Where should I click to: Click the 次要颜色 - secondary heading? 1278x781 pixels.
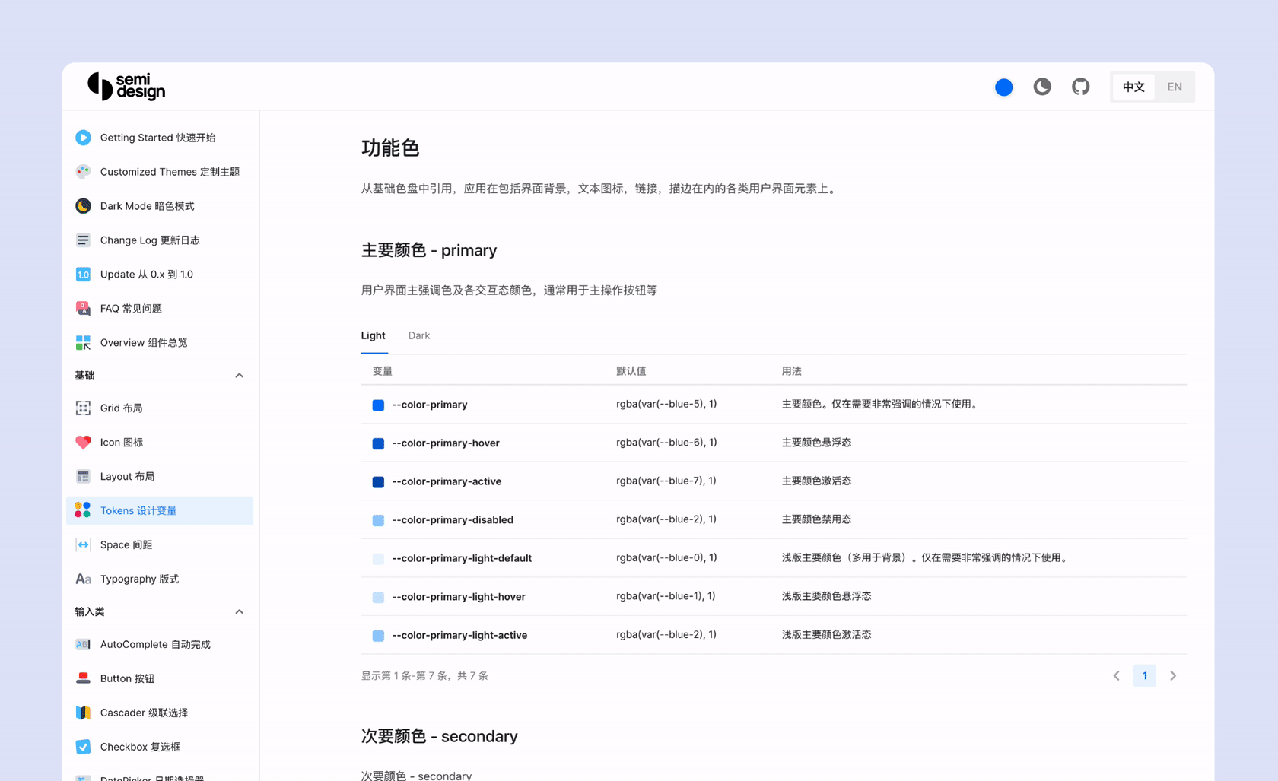[x=440, y=737]
